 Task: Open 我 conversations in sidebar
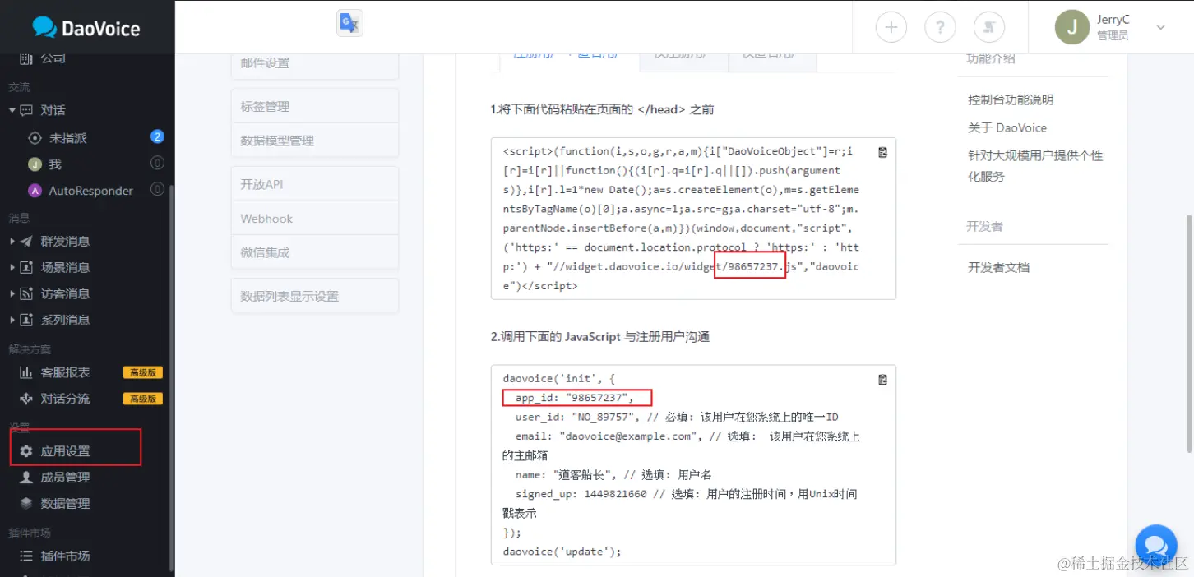click(x=55, y=164)
